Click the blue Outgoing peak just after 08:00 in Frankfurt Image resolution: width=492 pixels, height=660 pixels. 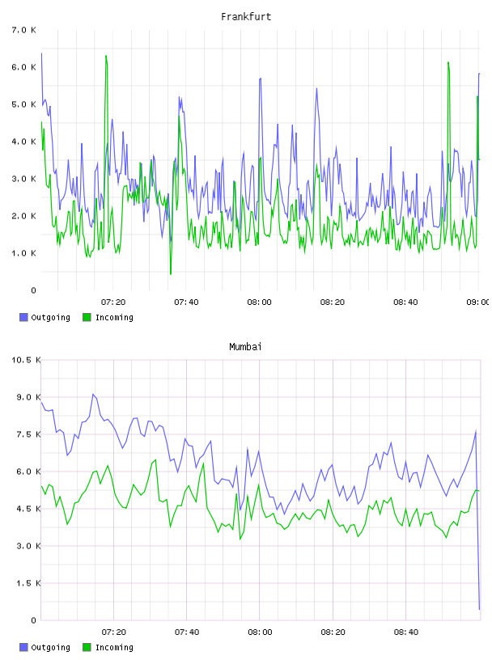coord(261,78)
